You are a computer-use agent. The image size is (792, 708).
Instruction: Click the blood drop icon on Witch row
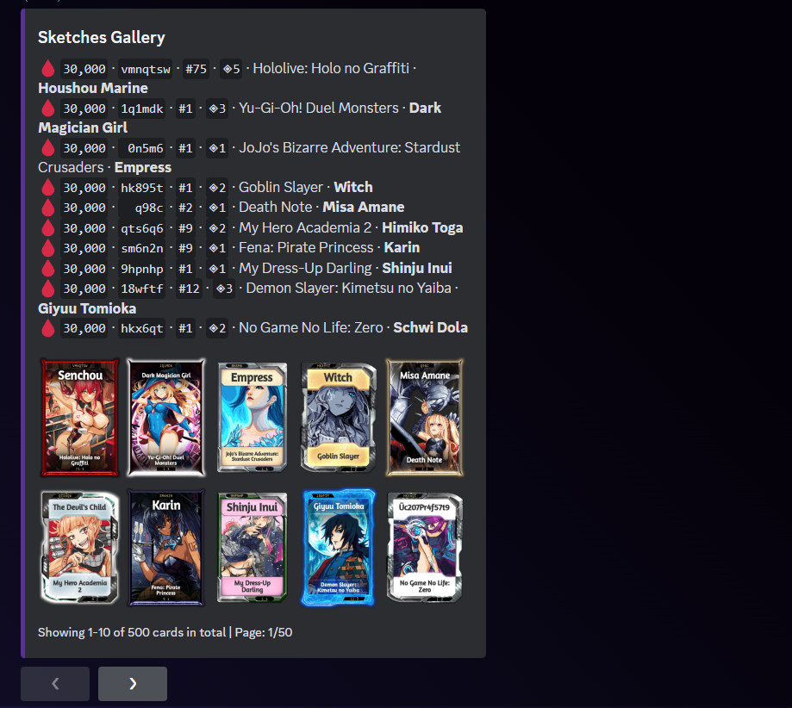pyautogui.click(x=47, y=188)
